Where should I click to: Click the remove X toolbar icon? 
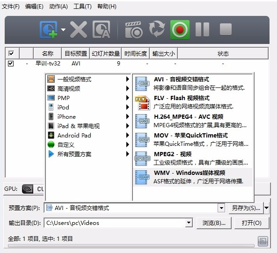79,29
